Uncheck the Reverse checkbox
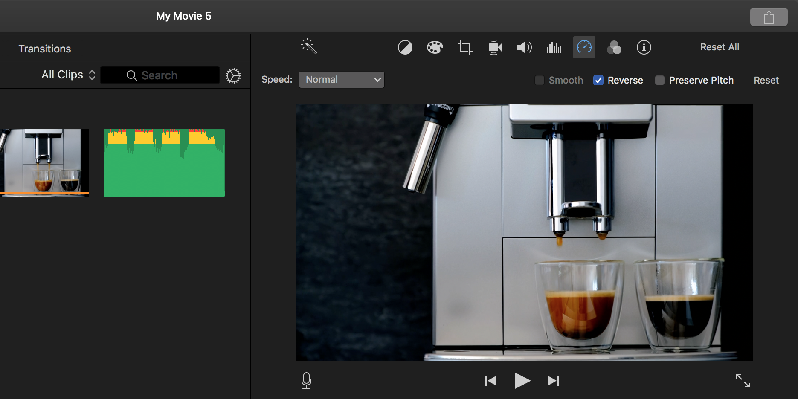The width and height of the screenshot is (798, 399). [599, 80]
